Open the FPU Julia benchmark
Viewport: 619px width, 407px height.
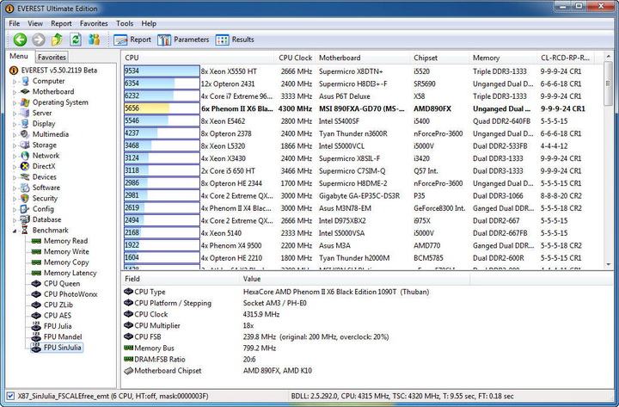[x=52, y=326]
